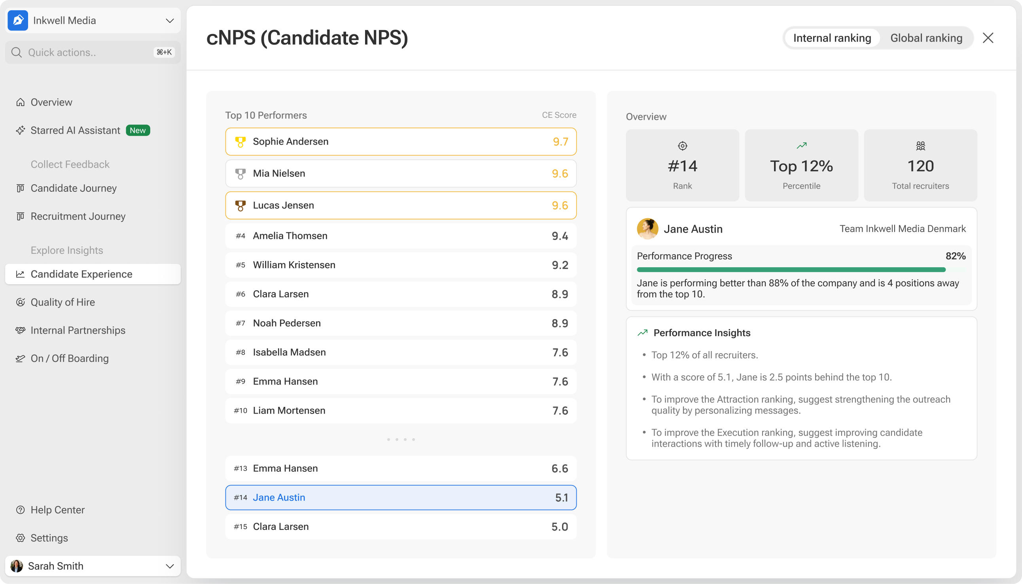Close the cNPS panel with the X
The height and width of the screenshot is (584, 1022).
click(988, 38)
